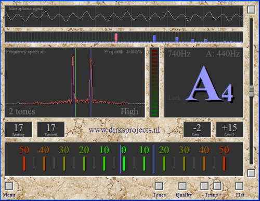Click the right red spectrum peak
Screen dimensions: 260x201
(x=91, y=81)
